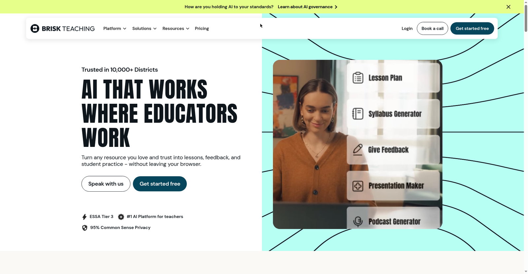The width and height of the screenshot is (528, 274).
Task: Click the Brisk Teaching logo icon
Action: click(35, 29)
